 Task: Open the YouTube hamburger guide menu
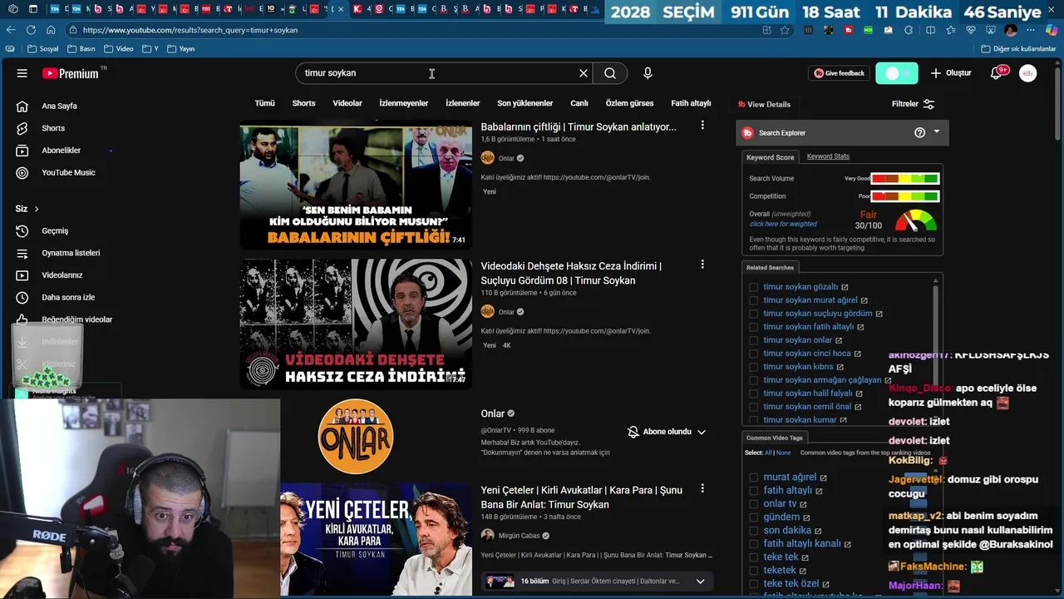click(x=22, y=73)
